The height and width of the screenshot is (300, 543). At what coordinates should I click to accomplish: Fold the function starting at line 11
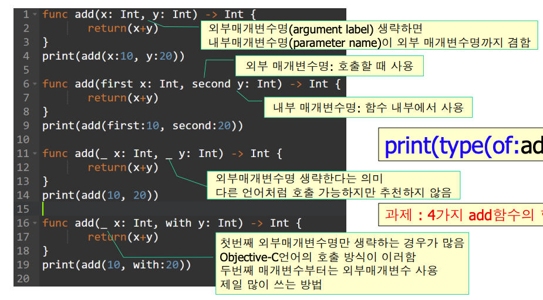pos(35,154)
